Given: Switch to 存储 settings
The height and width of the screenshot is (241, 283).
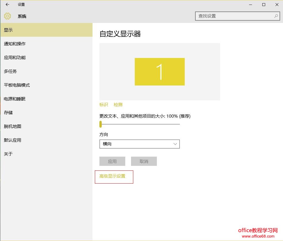Looking at the screenshot, I should (x=8, y=113).
